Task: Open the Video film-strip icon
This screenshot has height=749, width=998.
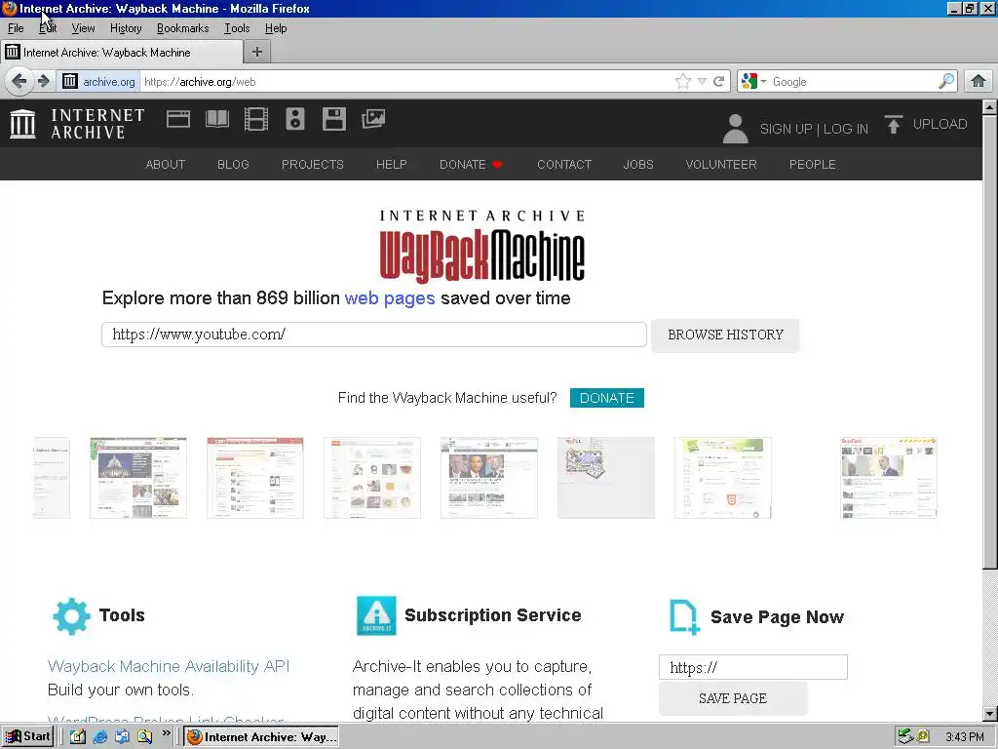Action: click(x=256, y=119)
